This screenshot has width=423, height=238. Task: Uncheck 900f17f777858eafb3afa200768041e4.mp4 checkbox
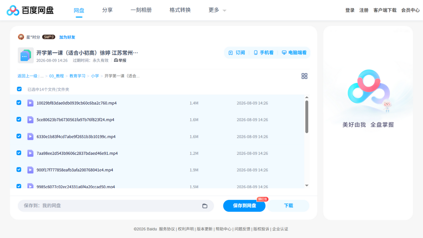coord(19,170)
